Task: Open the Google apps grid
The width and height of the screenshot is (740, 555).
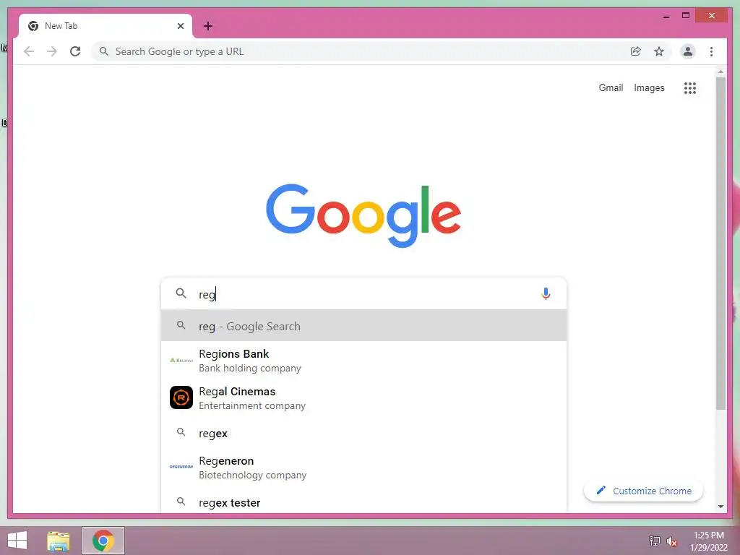Action: pyautogui.click(x=690, y=87)
